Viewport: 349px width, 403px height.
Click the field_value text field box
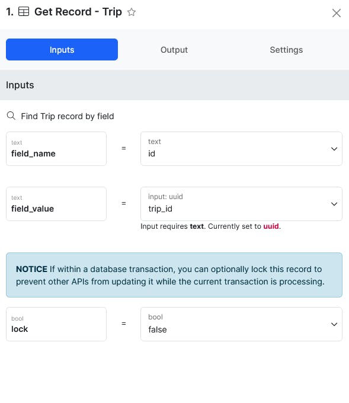[x=56, y=204]
